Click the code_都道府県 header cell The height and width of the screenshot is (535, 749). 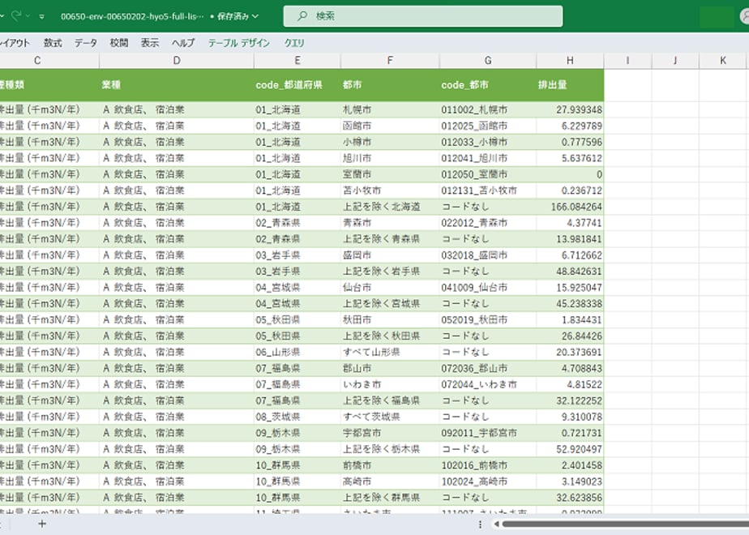(297, 85)
